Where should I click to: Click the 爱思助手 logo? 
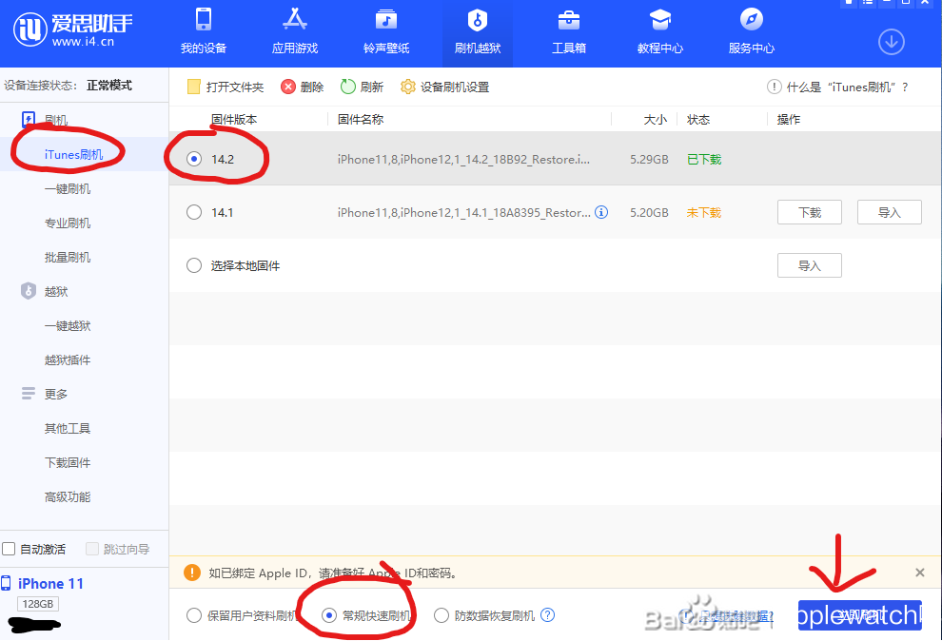pos(72,29)
